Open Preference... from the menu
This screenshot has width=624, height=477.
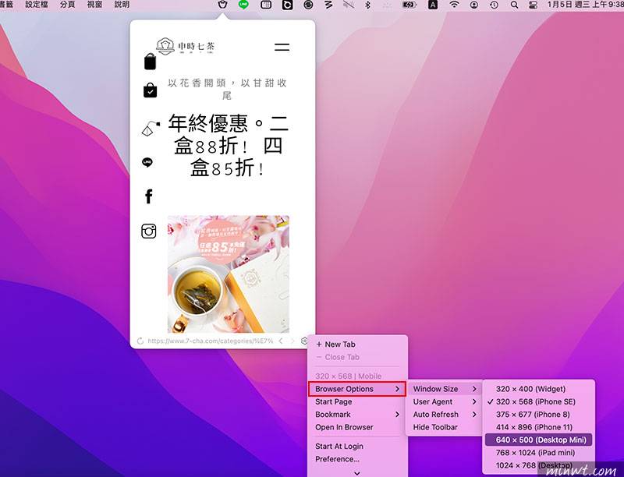[357, 459]
